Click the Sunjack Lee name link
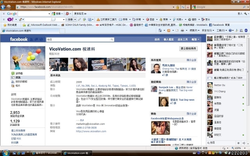Image resolution: width=250 pixels, height=156 pixels. click(x=166, y=87)
